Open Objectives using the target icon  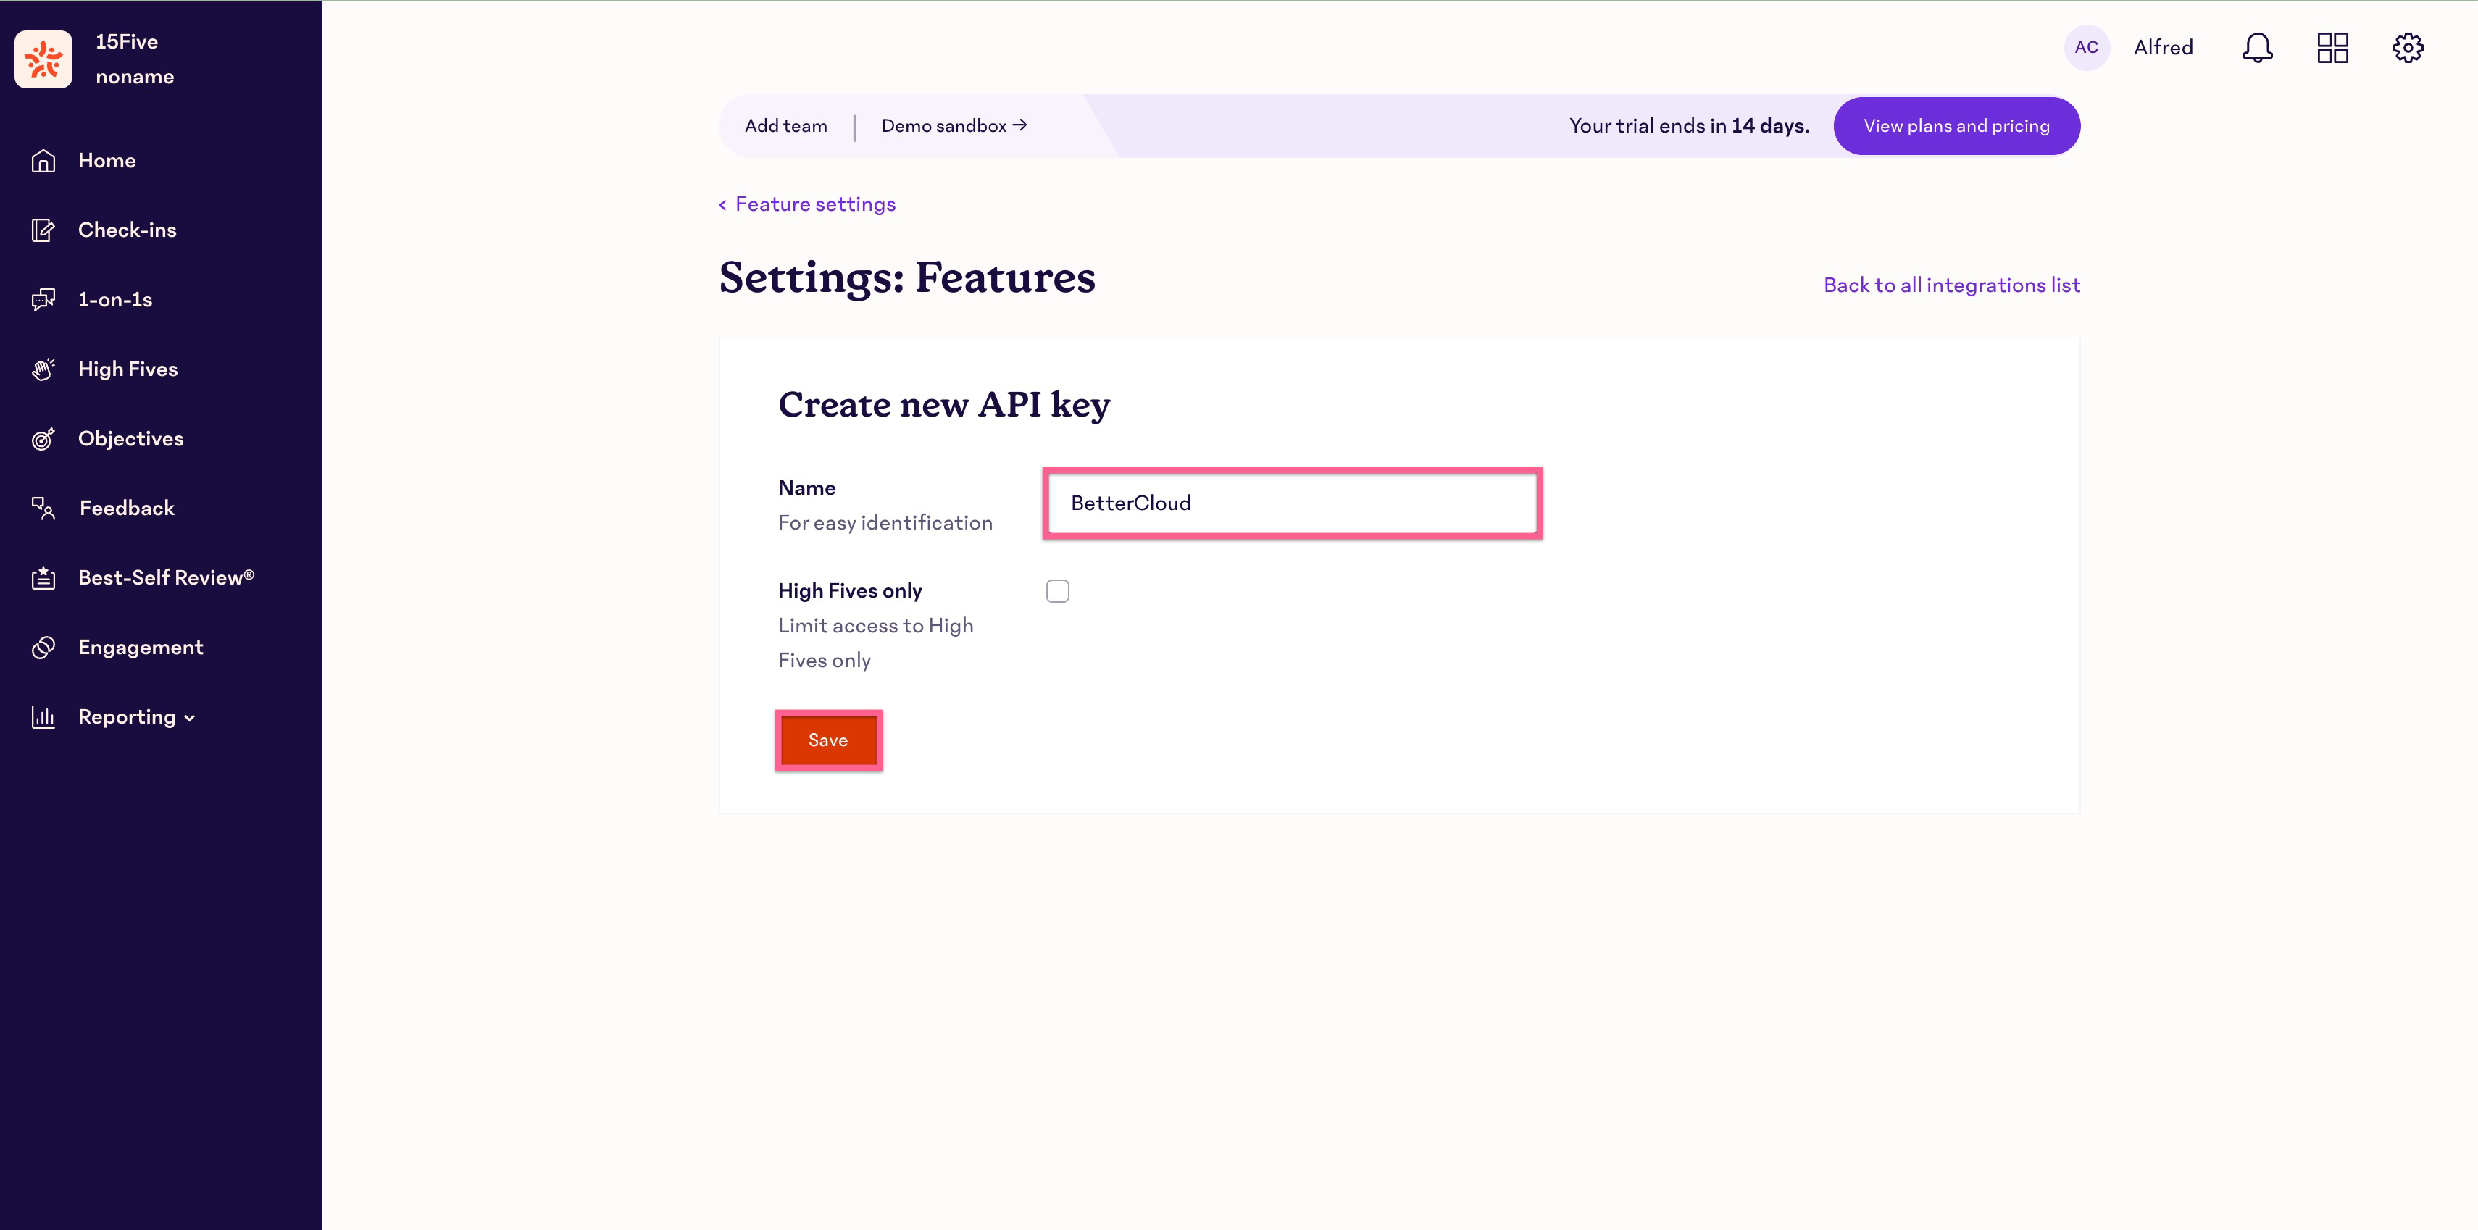click(43, 438)
